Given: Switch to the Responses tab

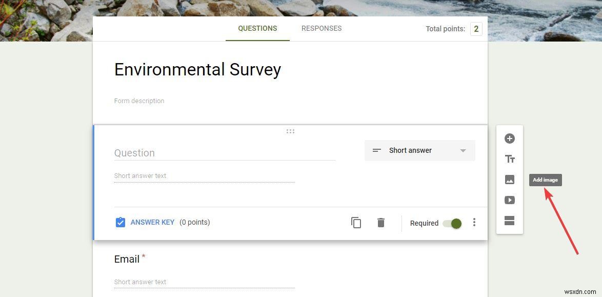Looking at the screenshot, I should 322,28.
